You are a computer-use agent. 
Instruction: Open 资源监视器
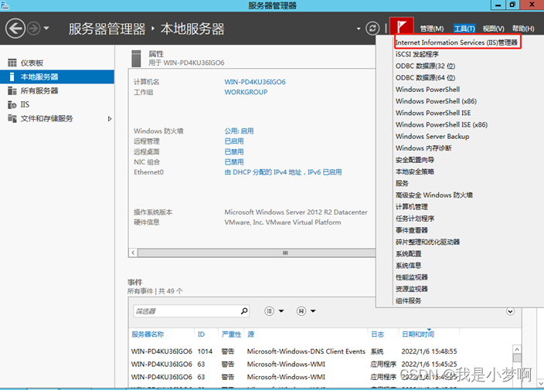tap(411, 289)
